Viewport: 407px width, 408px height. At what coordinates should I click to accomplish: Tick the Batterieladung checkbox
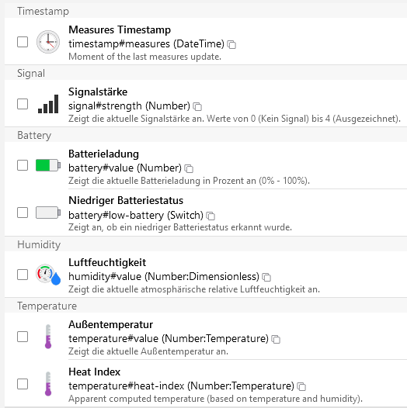pos(23,165)
